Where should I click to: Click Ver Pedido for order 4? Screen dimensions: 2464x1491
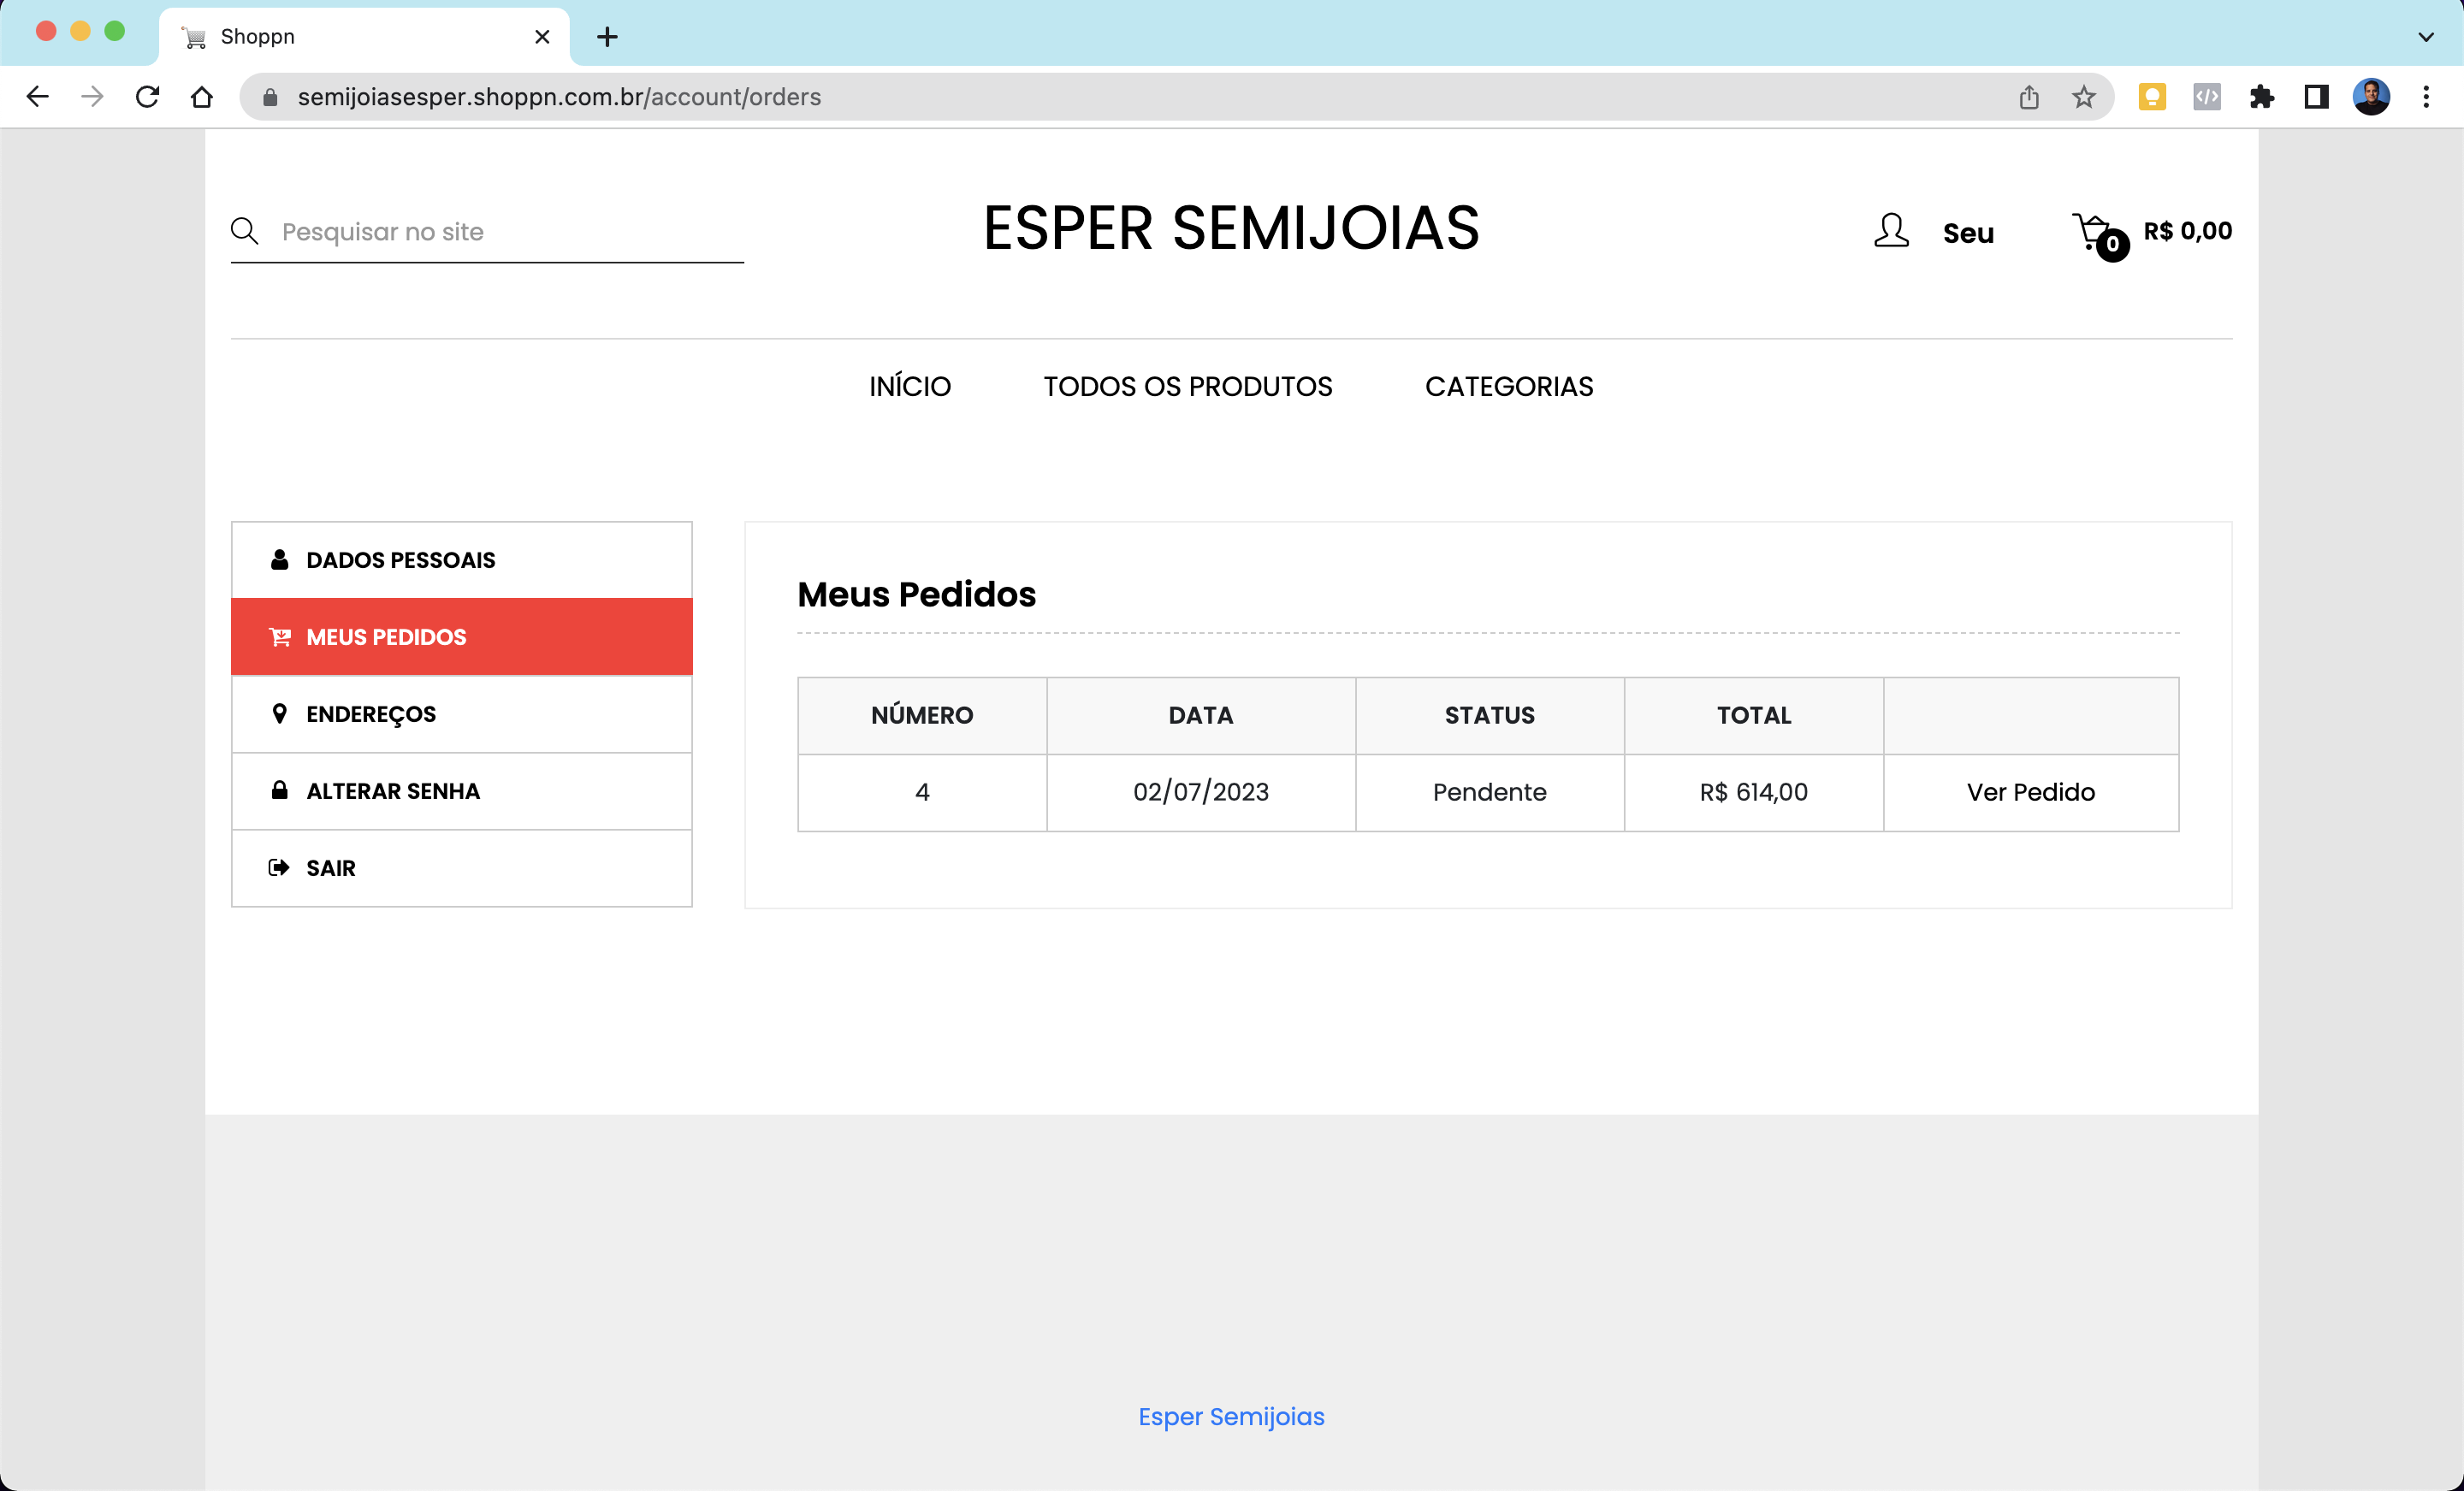coord(2031,792)
